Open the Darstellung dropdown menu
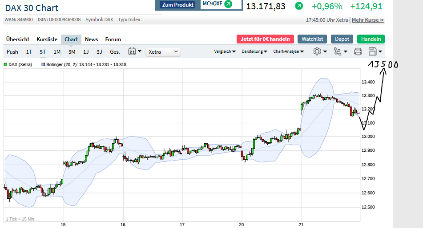 point(254,51)
